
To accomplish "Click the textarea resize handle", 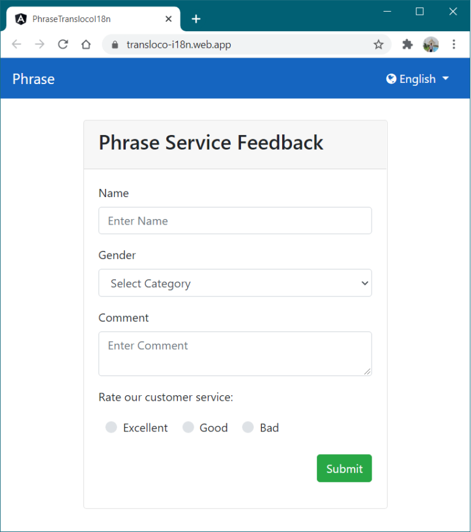I will (x=369, y=372).
